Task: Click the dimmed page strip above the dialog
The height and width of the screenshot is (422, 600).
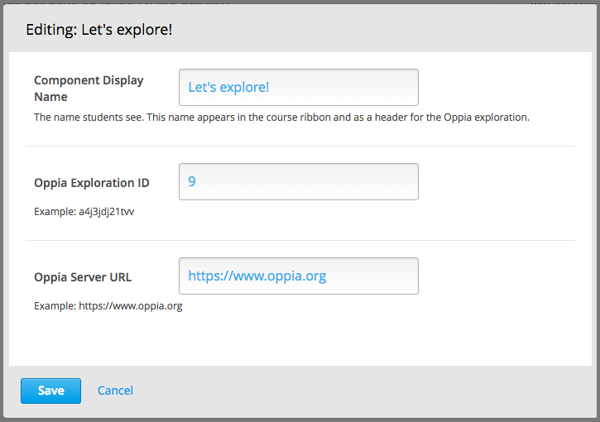Action: pyautogui.click(x=300, y=2)
